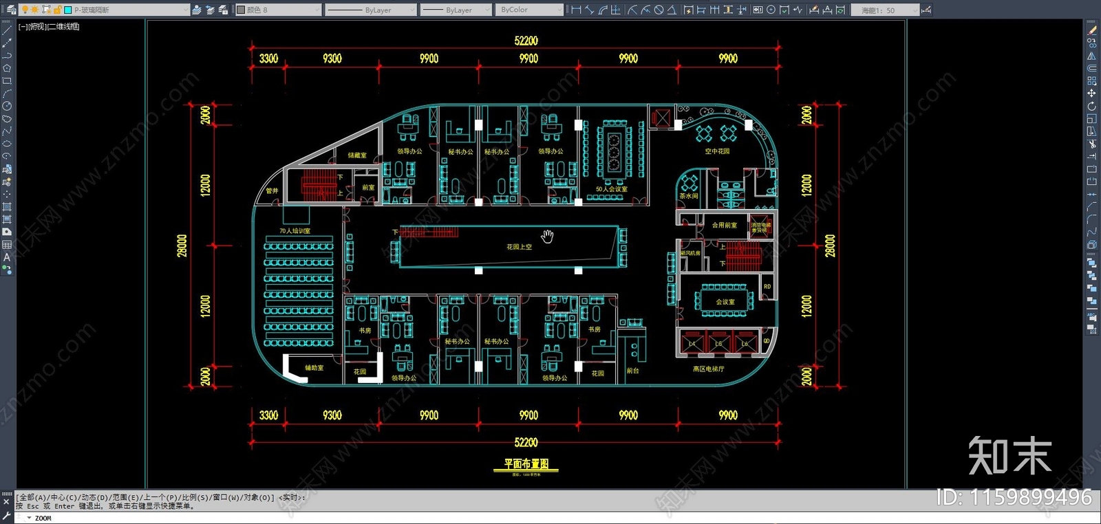Select the Line draw tool

(x=7, y=30)
